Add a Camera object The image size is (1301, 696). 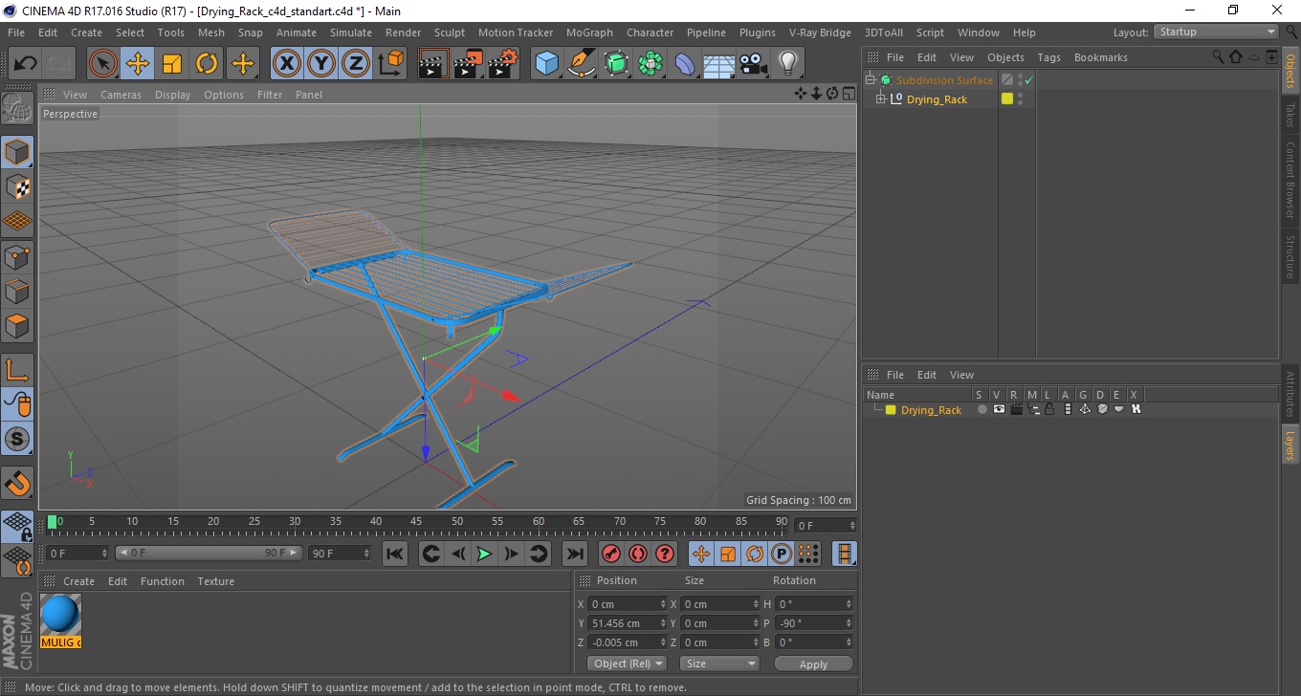754,64
